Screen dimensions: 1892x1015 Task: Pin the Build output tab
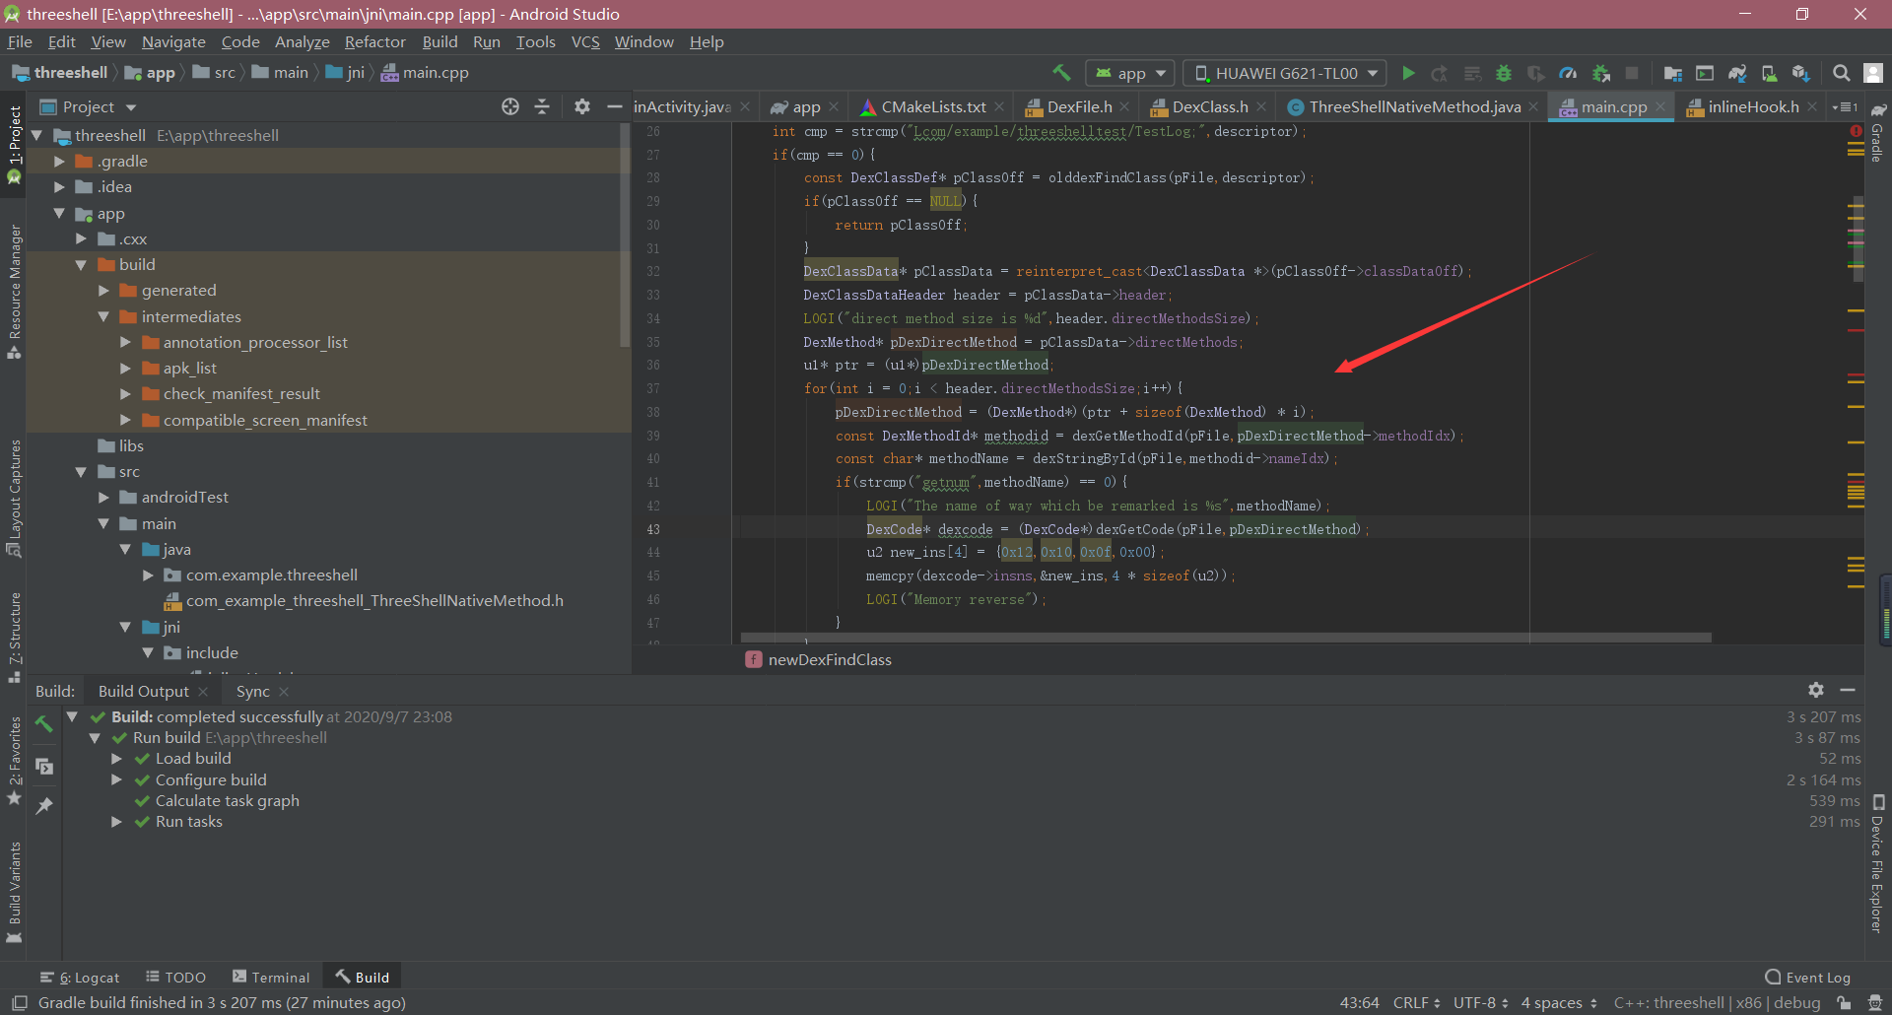click(x=43, y=806)
